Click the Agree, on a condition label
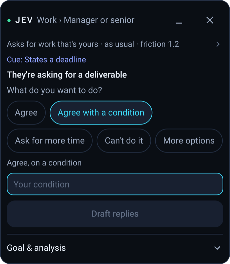Viewport: 230px width, 264px height. [44, 163]
